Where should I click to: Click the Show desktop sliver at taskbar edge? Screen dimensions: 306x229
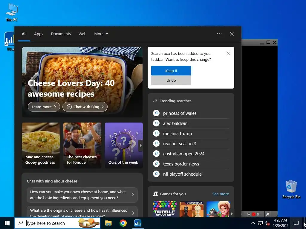tap(305, 223)
